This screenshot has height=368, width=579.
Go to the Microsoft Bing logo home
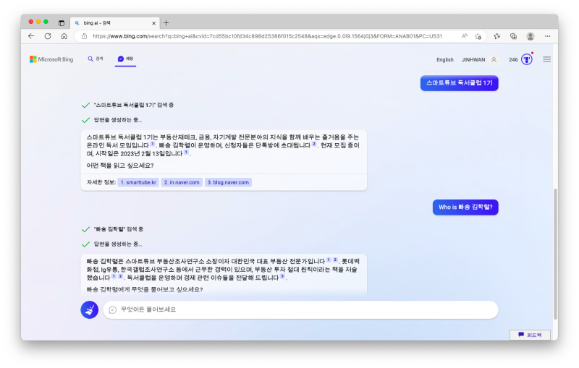coord(51,59)
